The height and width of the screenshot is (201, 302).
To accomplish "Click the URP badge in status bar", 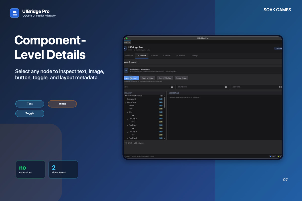I will tap(273, 156).
